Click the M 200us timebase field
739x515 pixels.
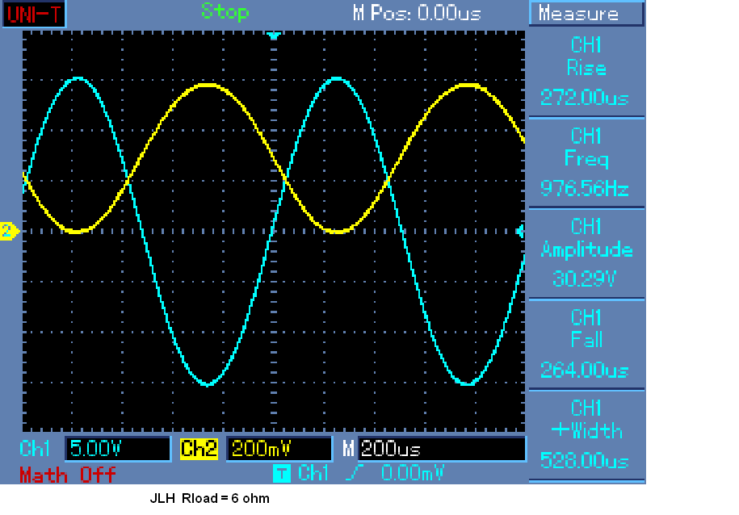point(442,449)
